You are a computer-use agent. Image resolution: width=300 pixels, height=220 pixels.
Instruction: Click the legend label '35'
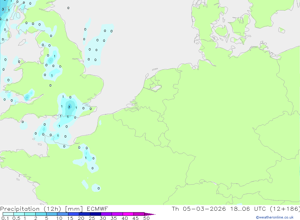tap(114, 218)
